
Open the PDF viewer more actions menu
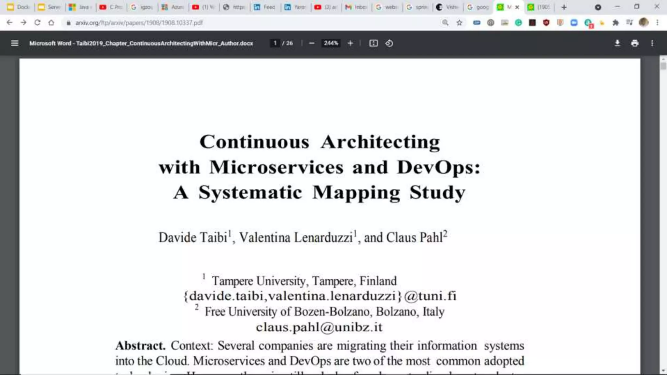click(x=652, y=43)
